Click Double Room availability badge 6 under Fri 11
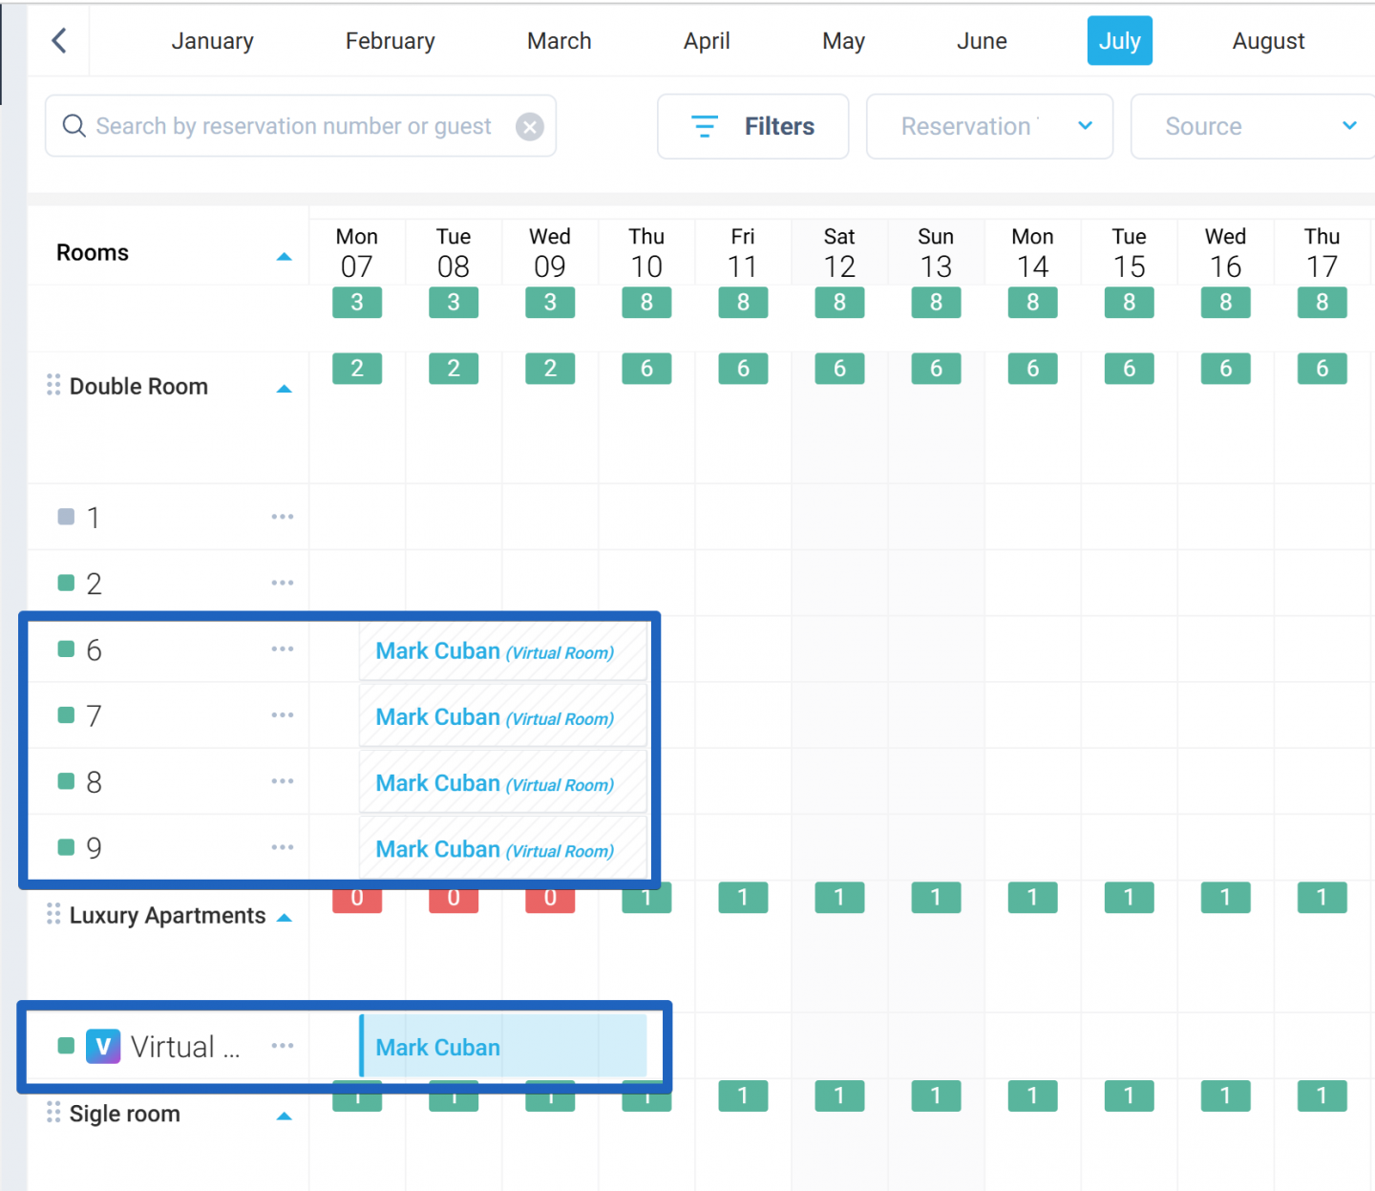The width and height of the screenshot is (1375, 1191). (x=743, y=368)
